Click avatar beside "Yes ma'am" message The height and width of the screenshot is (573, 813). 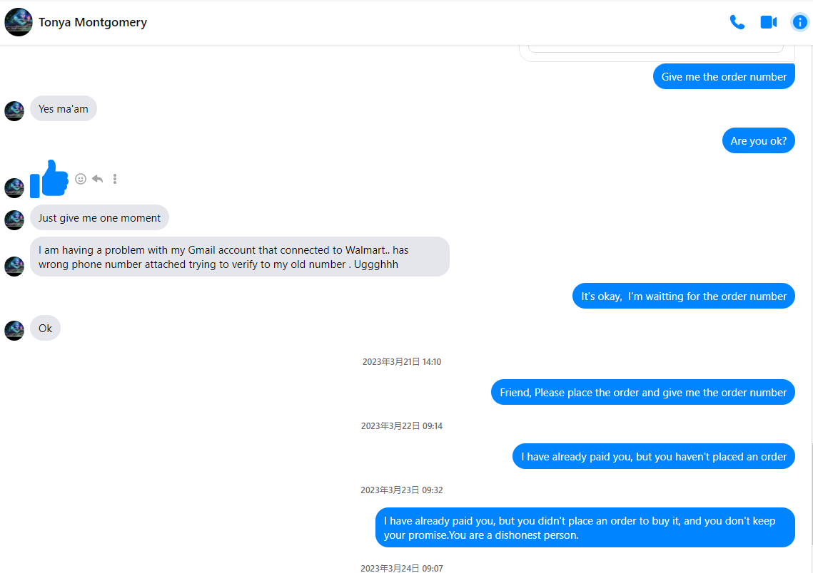click(x=14, y=110)
